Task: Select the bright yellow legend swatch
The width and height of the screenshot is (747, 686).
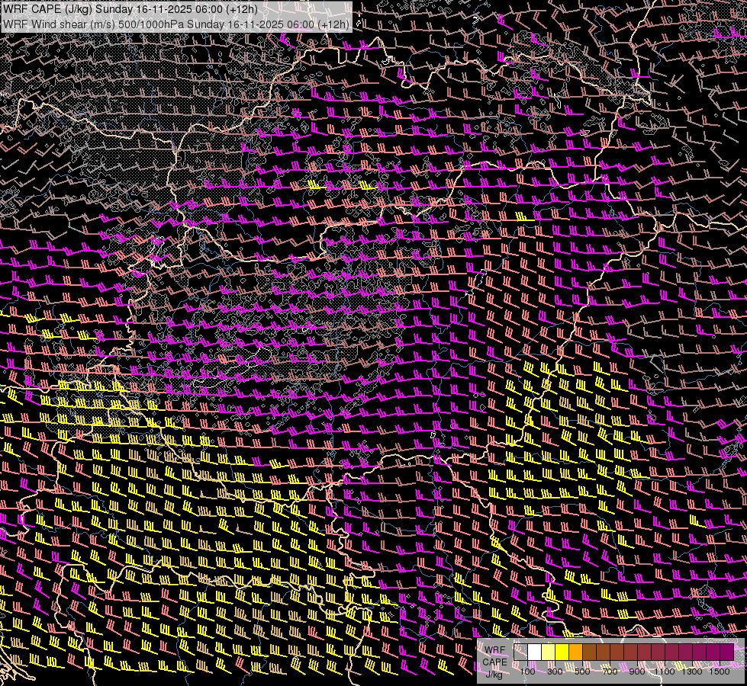Action: [562, 652]
